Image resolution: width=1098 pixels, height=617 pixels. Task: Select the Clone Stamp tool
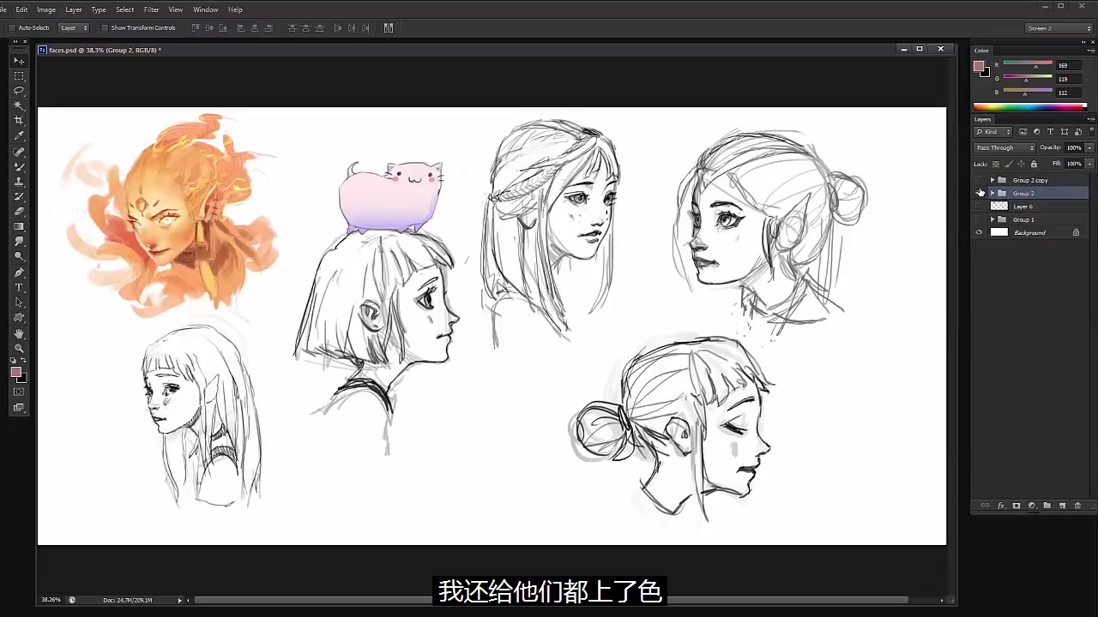[19, 182]
